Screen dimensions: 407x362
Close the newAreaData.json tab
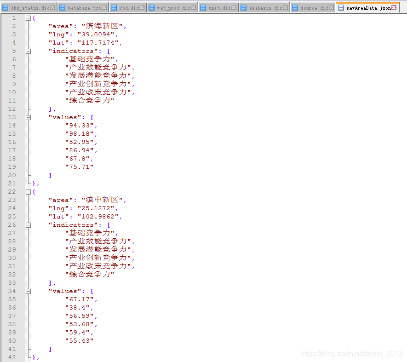point(394,7)
